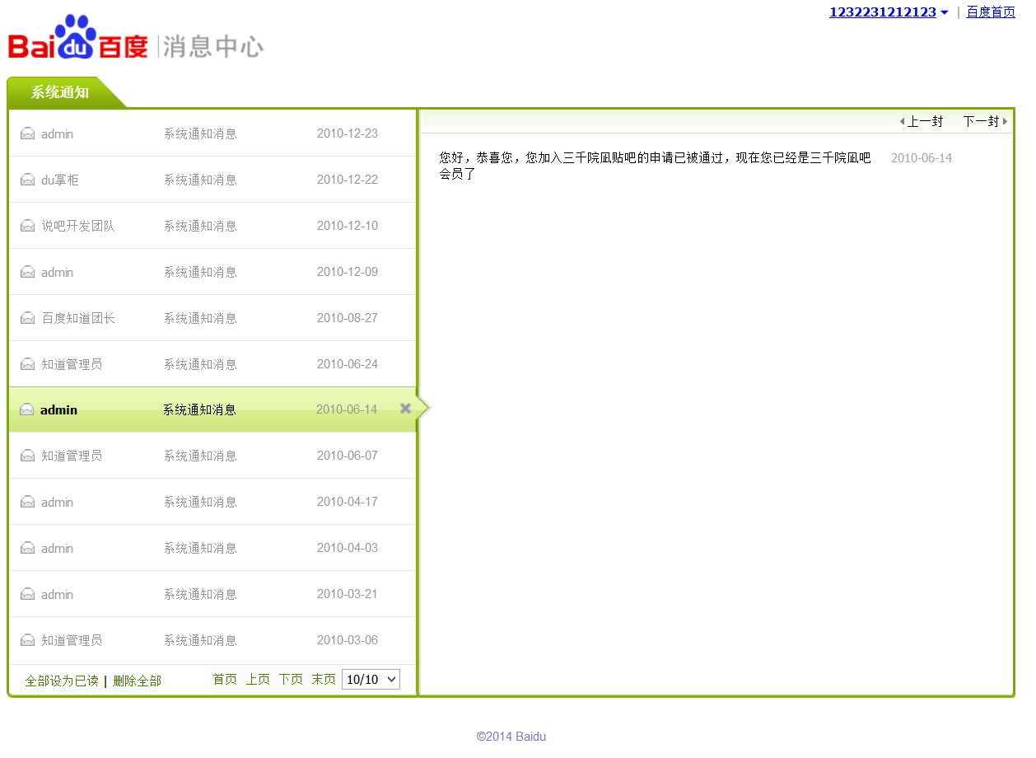Click 删除全部 link

pyautogui.click(x=137, y=681)
